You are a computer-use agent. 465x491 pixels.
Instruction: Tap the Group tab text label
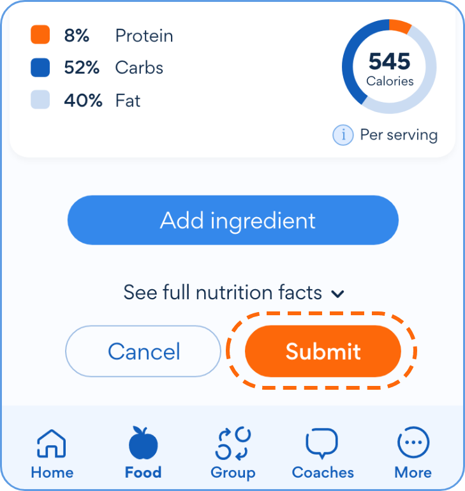pos(233,473)
